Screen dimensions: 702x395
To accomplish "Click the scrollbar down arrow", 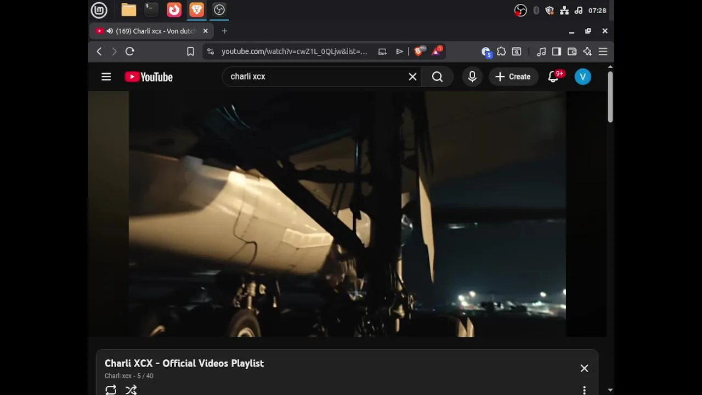I will (610, 390).
